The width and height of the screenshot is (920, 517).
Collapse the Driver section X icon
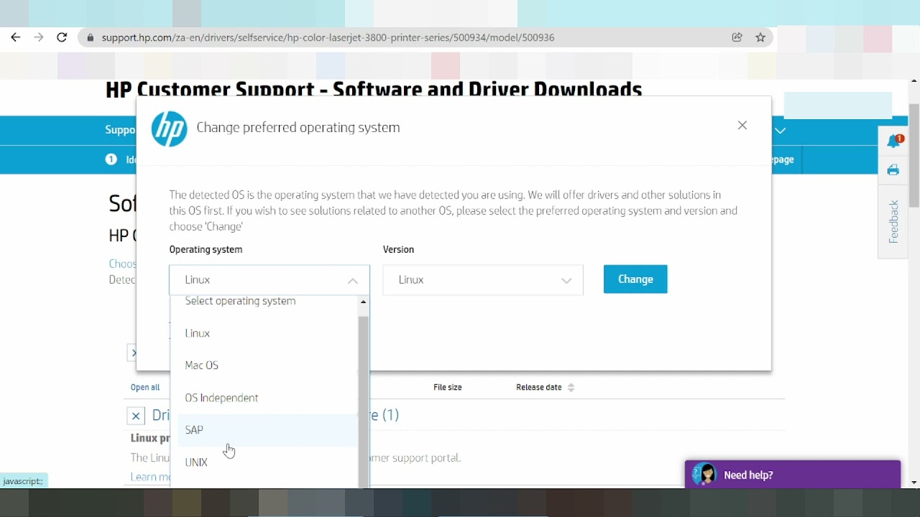(136, 416)
